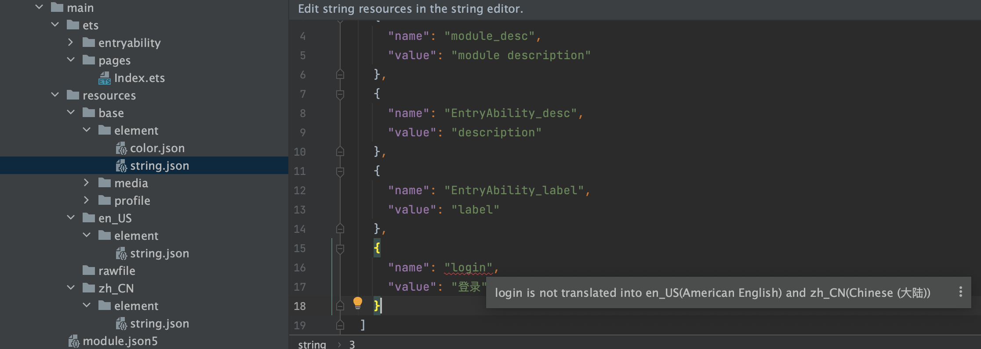
Task: Click the 'string' breadcrumb at bottom
Action: pyautogui.click(x=312, y=344)
